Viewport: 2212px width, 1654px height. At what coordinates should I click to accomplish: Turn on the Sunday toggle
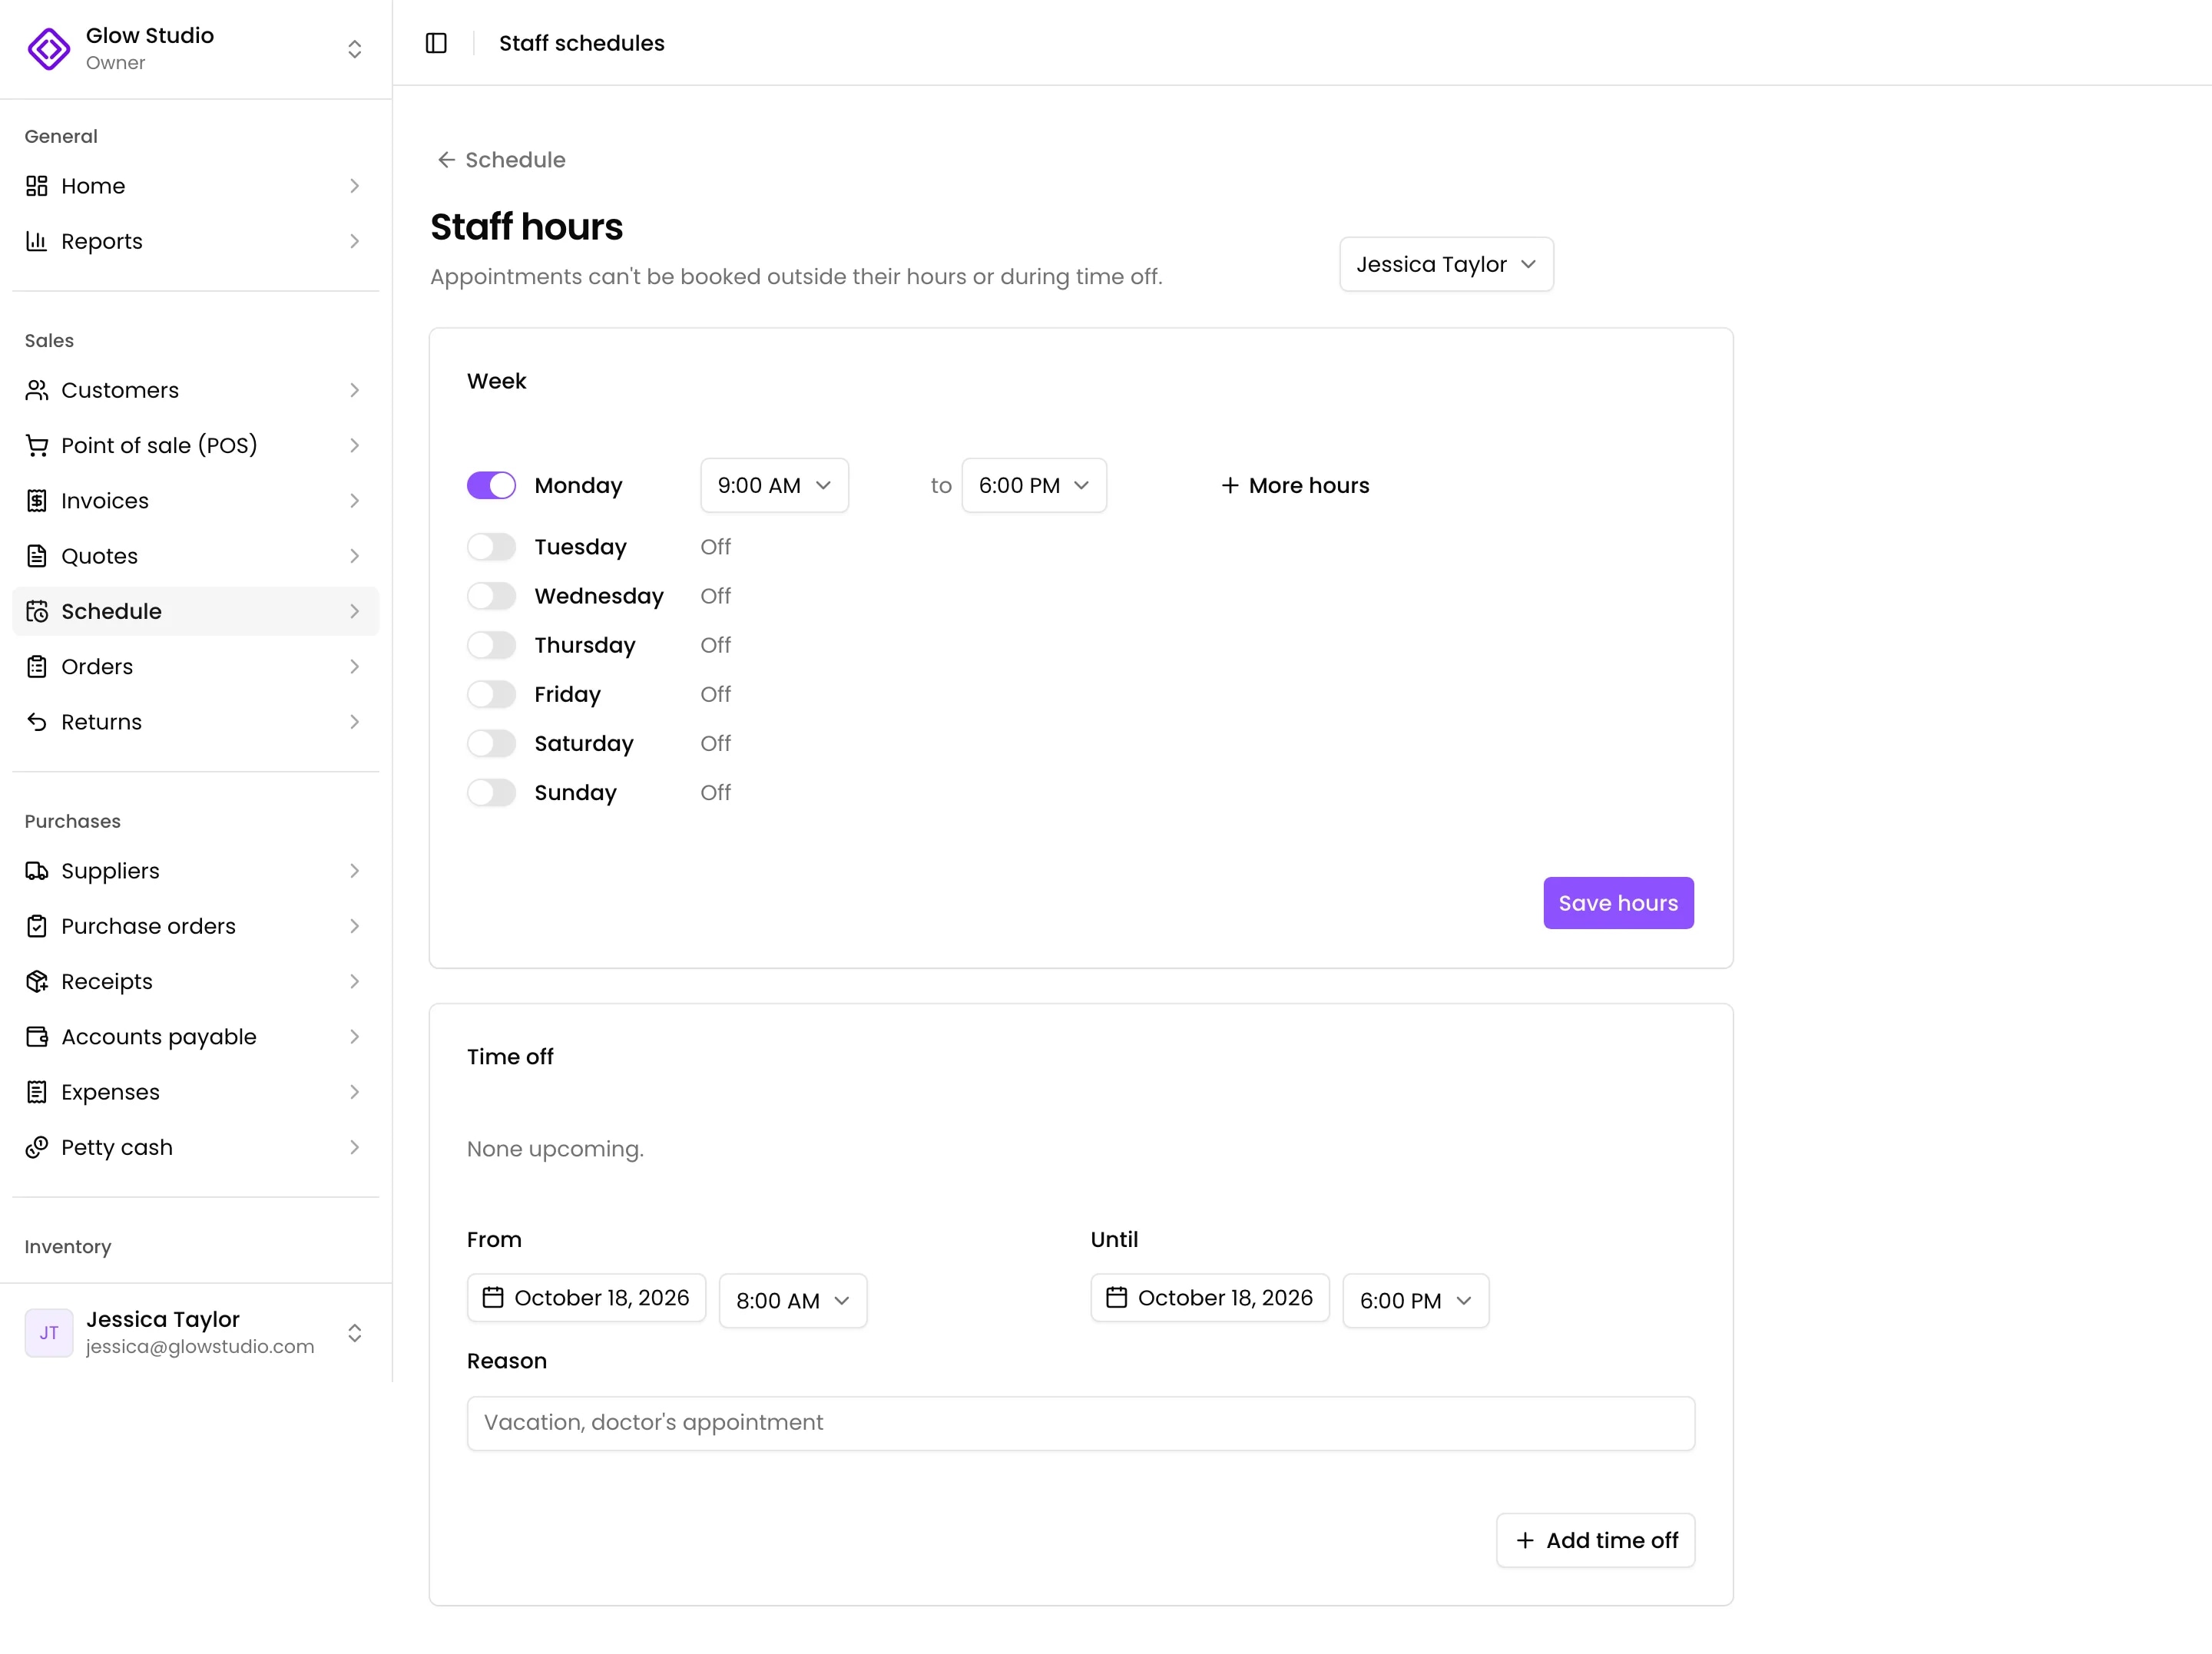(491, 793)
